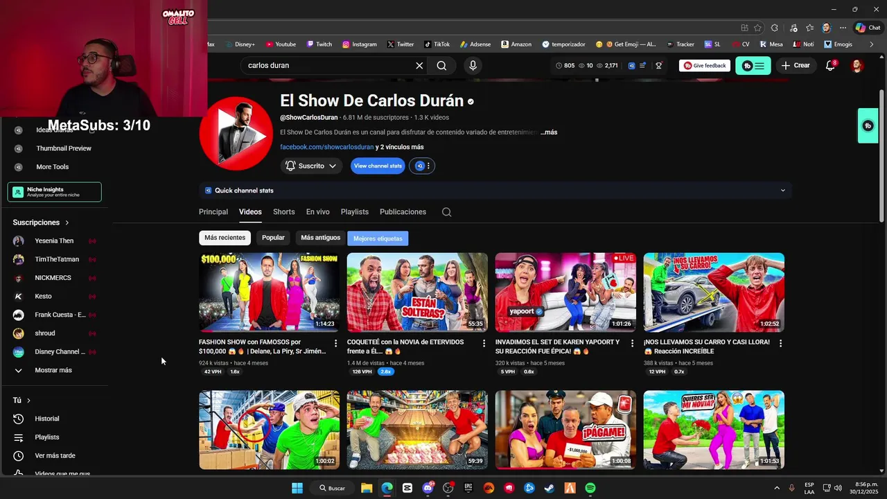This screenshot has width=887, height=499.
Task: Open File Explorer from the taskbar
Action: pos(367,488)
